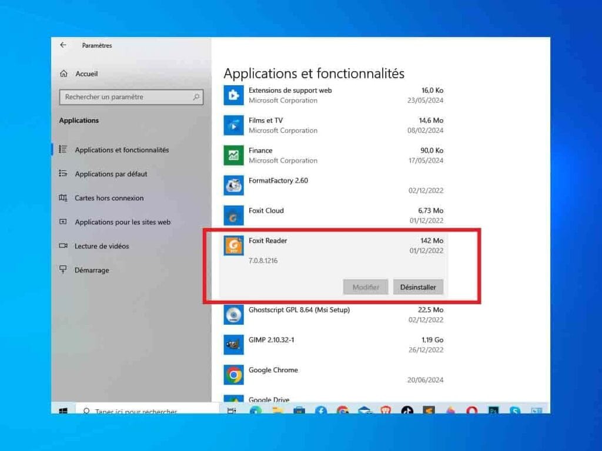Open Chrome from the taskbar
Image resolution: width=602 pixels, height=451 pixels.
tap(342, 408)
